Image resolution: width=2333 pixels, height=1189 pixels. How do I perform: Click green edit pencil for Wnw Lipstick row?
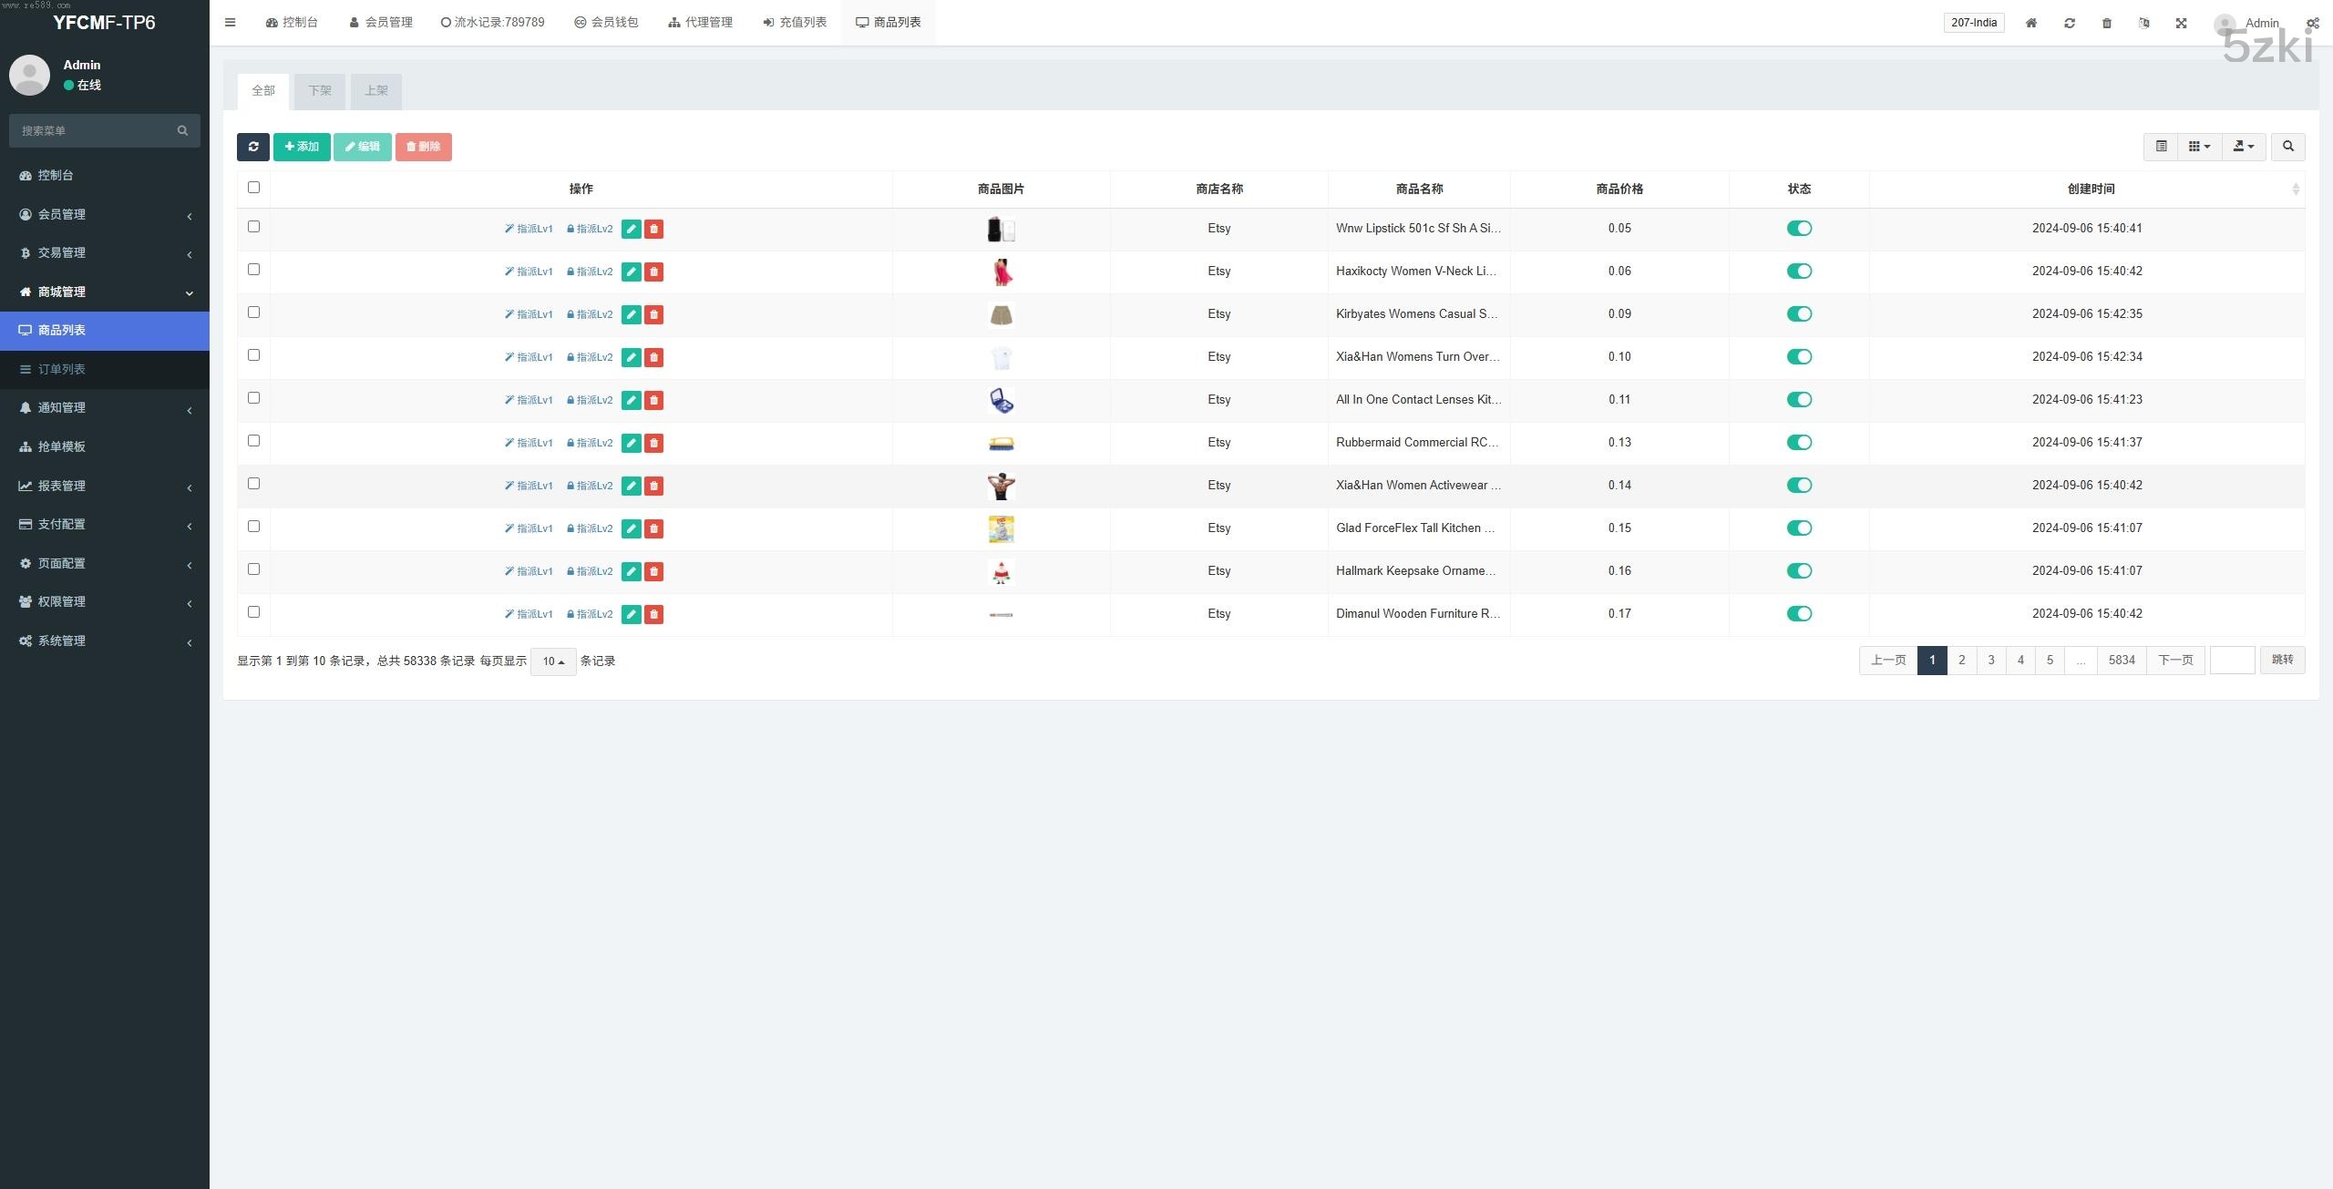point(631,229)
